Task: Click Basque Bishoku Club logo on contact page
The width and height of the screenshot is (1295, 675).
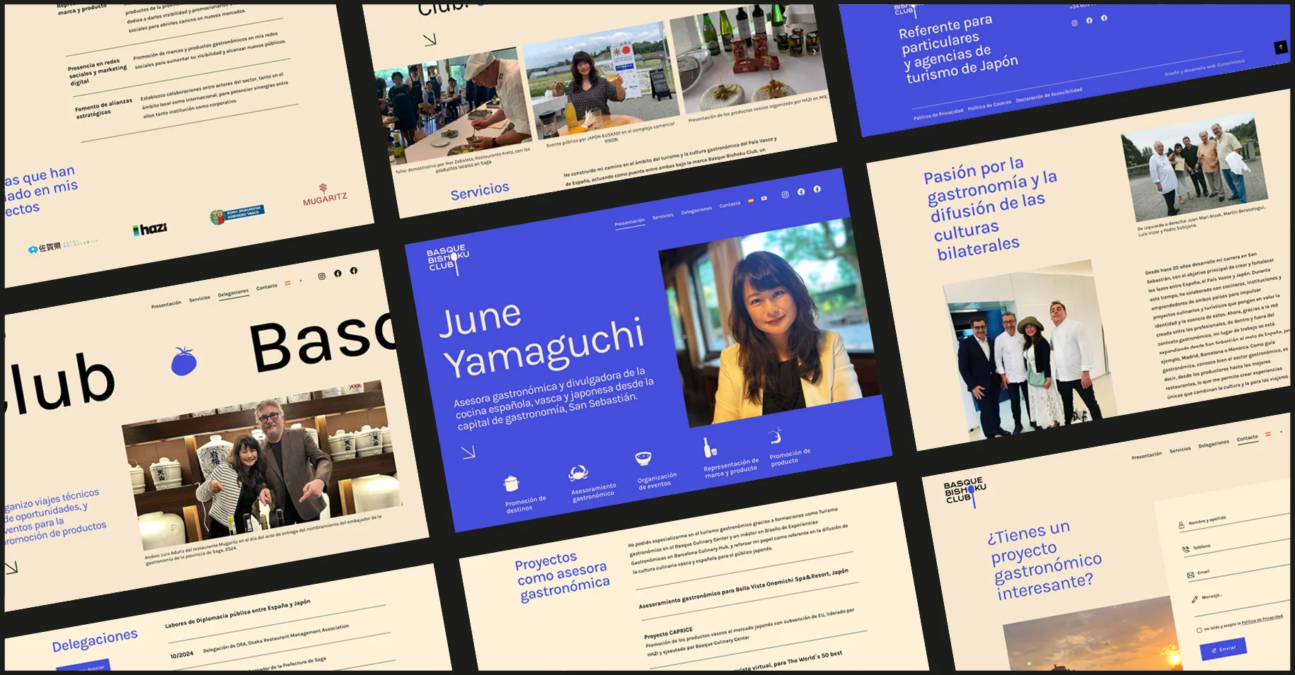Action: pyautogui.click(x=965, y=491)
